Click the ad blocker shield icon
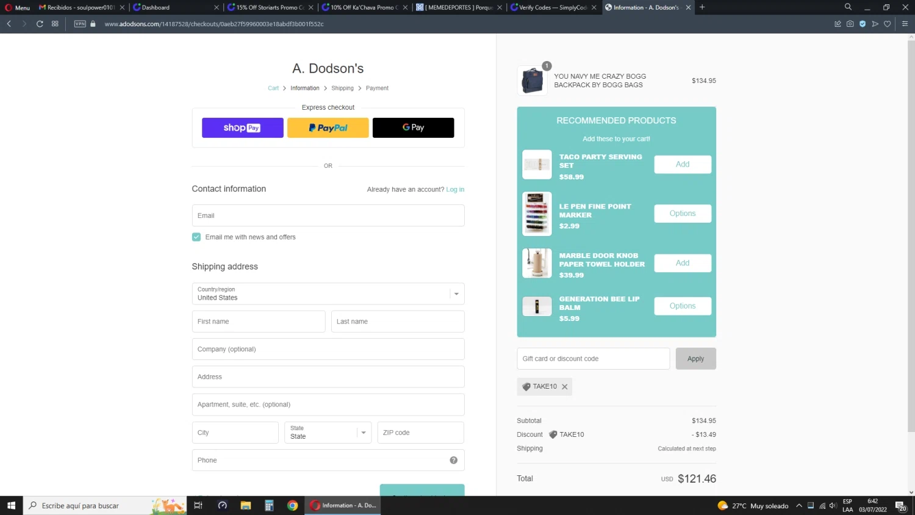 863,24
